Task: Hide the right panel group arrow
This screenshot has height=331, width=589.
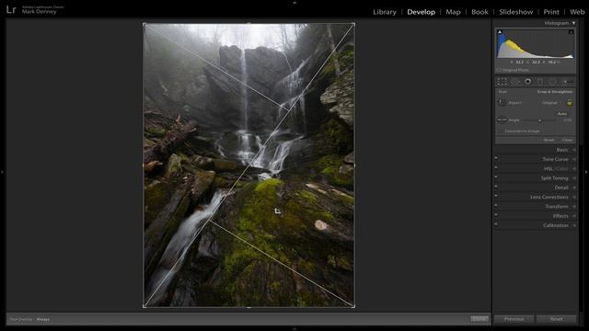Action: pyautogui.click(x=586, y=172)
